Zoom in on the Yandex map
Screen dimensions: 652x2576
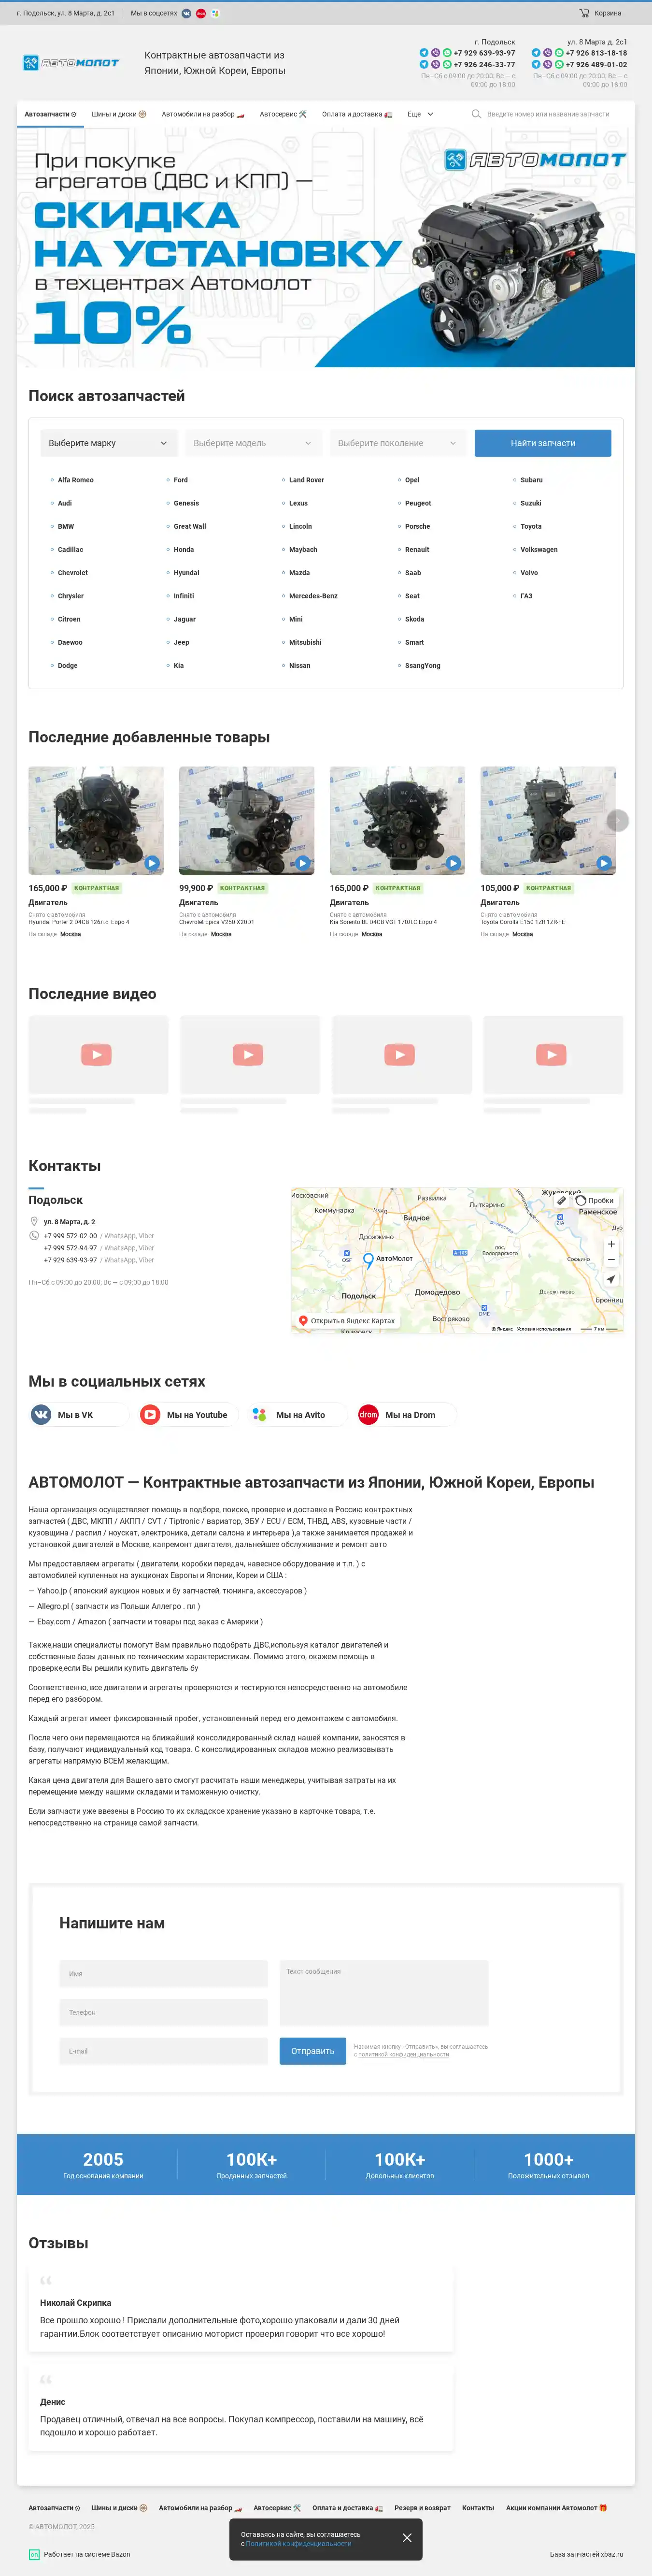click(x=611, y=1244)
